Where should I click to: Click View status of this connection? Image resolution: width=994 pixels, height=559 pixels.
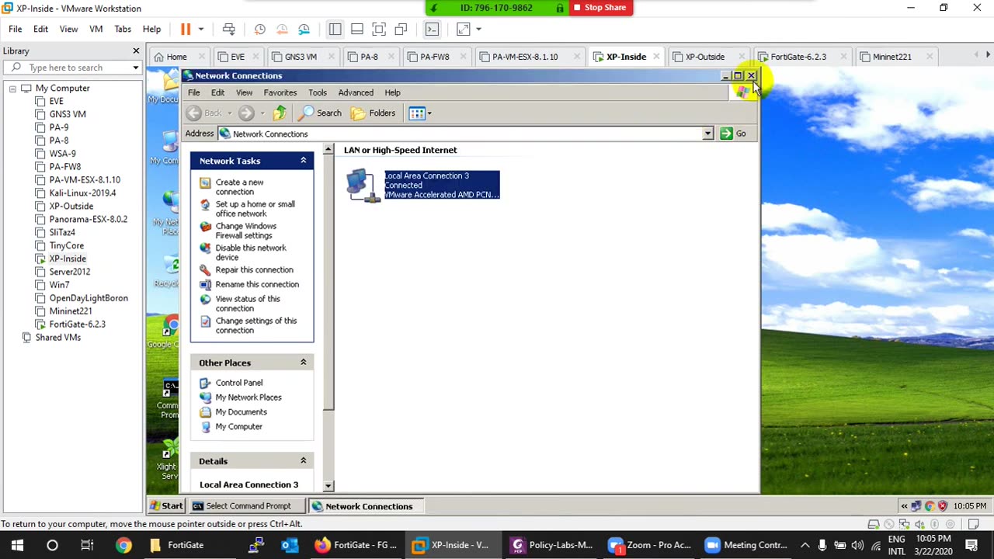248,304
